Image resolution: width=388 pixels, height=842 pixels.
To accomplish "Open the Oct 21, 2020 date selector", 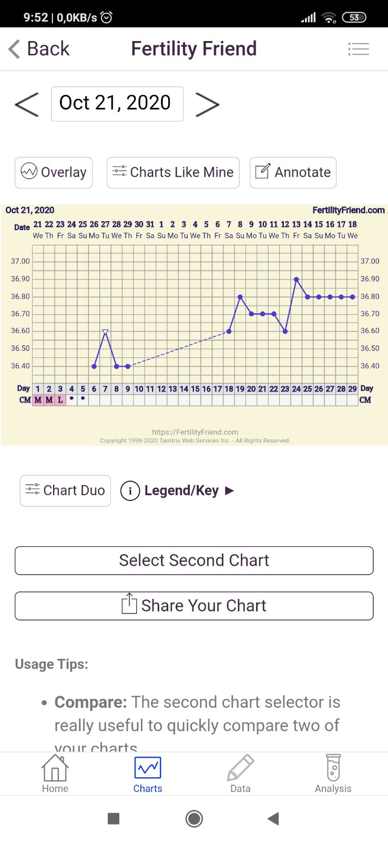I will click(117, 104).
